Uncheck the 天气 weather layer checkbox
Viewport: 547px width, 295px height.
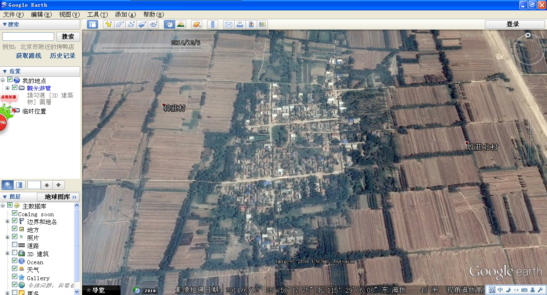pyautogui.click(x=15, y=269)
